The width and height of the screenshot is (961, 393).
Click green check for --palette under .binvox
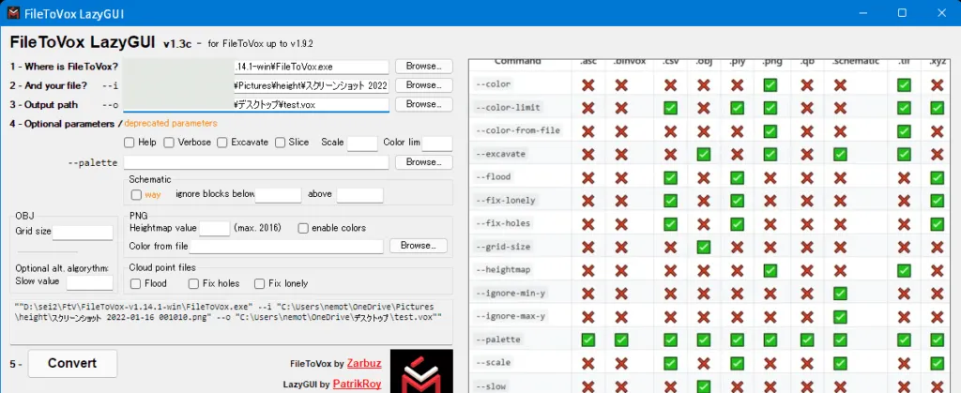coord(621,340)
